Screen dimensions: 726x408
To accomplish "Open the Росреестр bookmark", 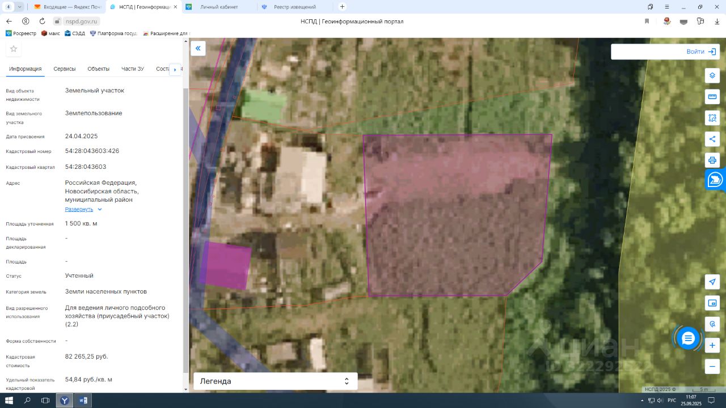I will (x=21, y=33).
